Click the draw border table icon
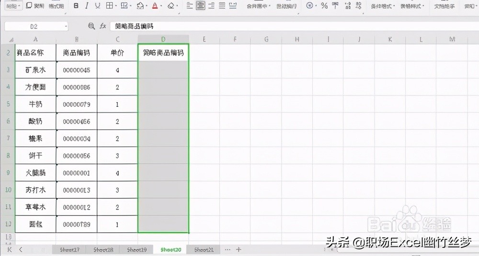This screenshot has width=479, height=256. tap(124, 5)
